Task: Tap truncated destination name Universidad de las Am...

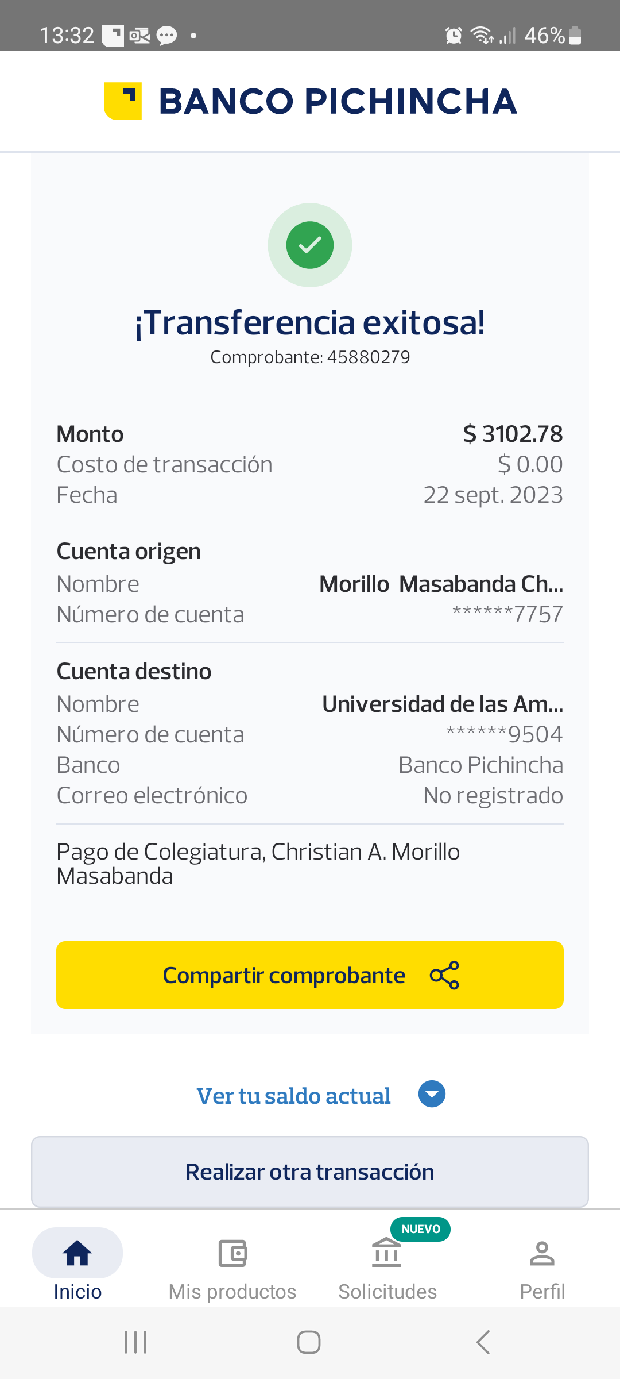Action: 442,704
